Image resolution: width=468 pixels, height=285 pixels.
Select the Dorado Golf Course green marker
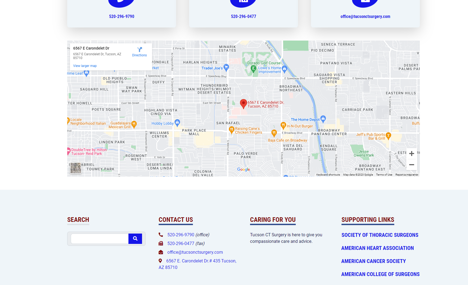[253, 69]
